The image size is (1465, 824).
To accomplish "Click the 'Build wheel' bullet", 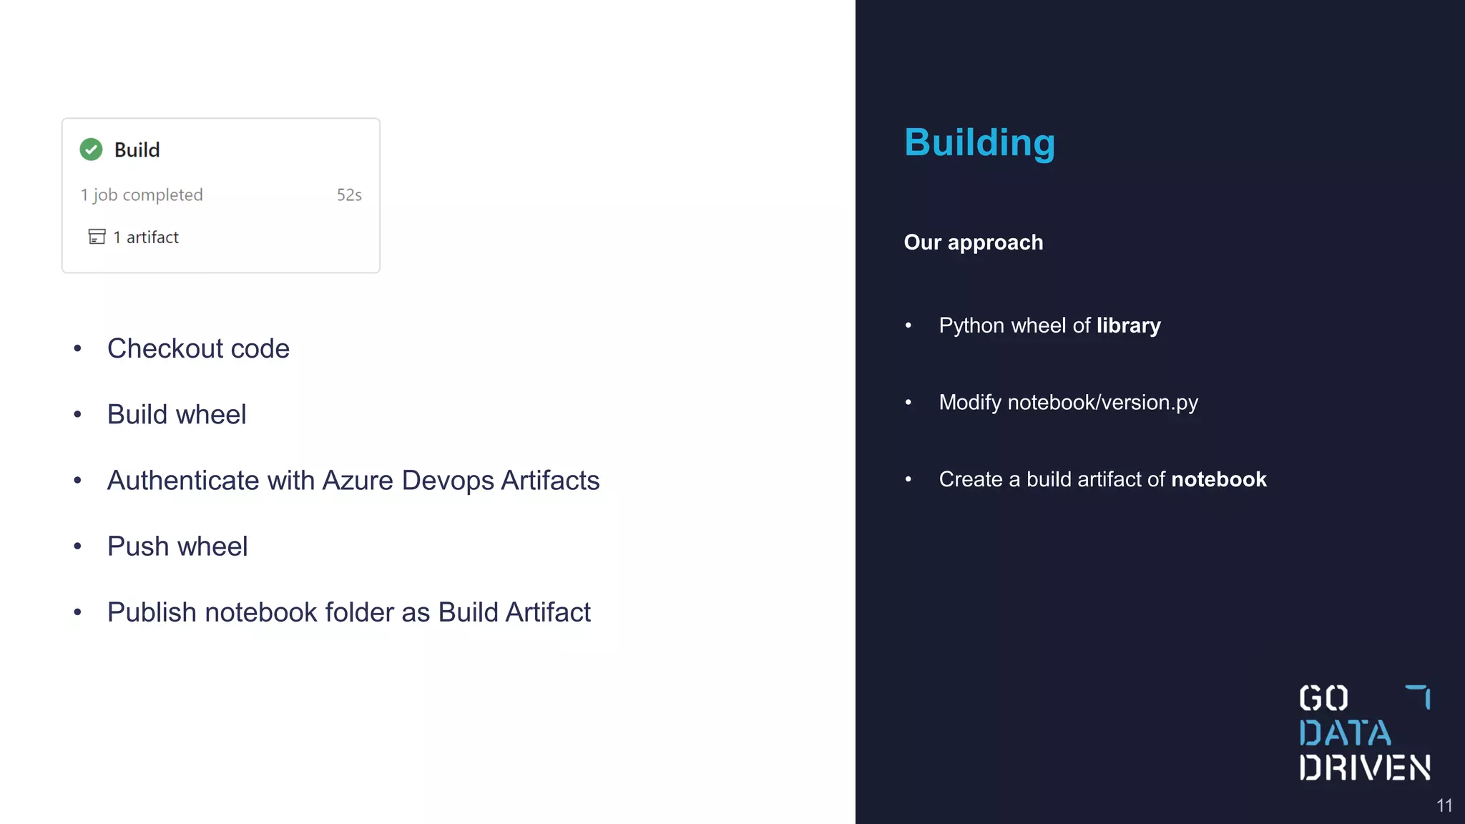I will [x=177, y=414].
